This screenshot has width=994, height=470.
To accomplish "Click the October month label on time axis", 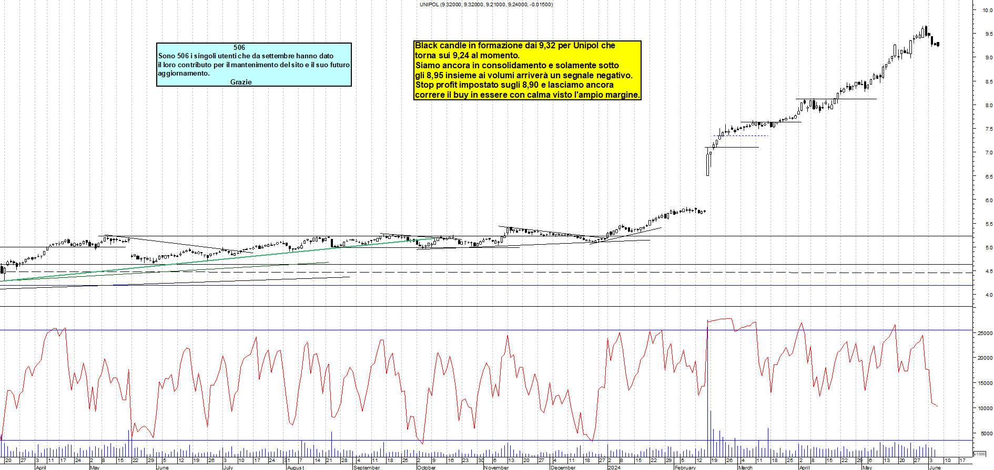I will coord(426,467).
